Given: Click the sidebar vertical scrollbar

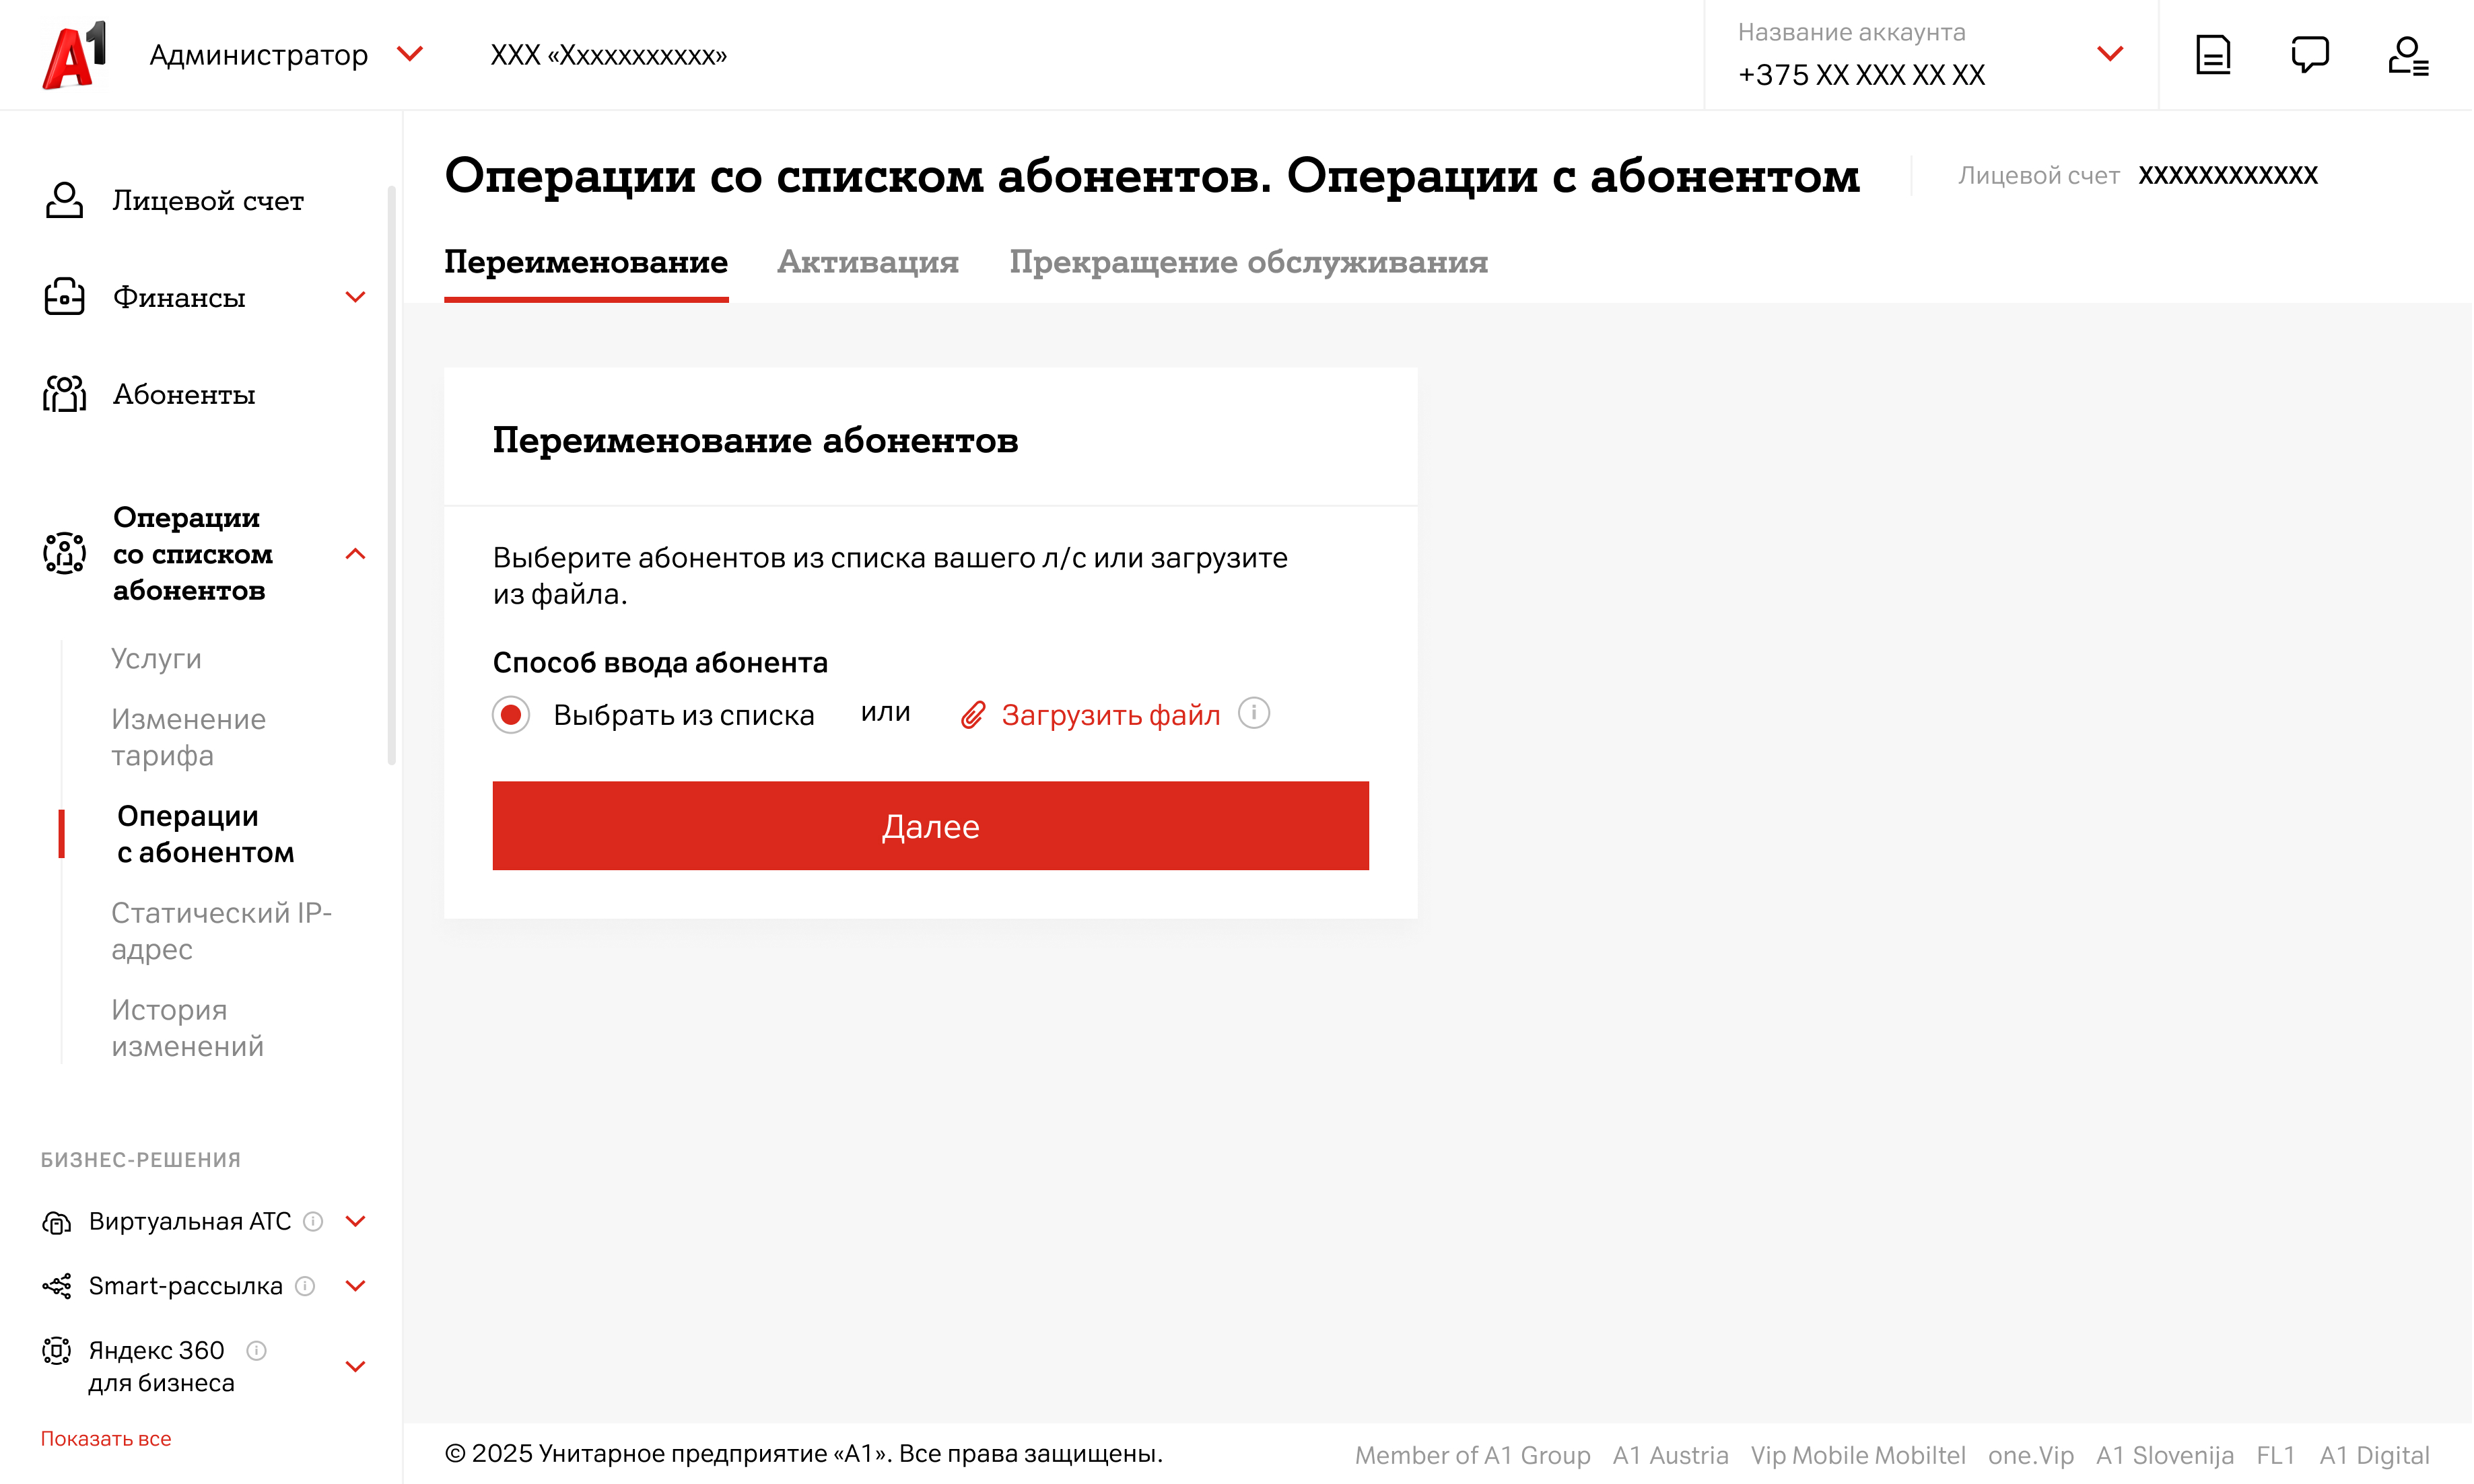Looking at the screenshot, I should coord(391,475).
